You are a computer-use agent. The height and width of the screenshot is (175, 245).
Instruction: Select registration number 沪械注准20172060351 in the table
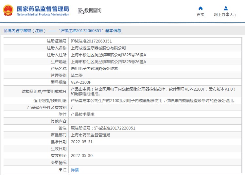tap(91, 41)
